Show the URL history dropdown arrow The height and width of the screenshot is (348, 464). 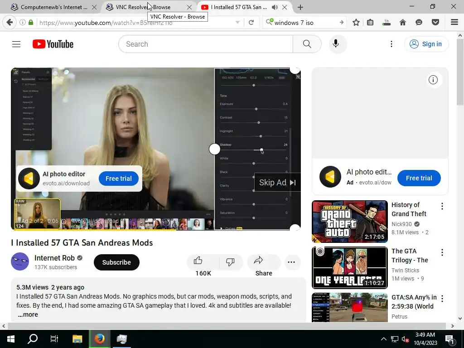click(x=237, y=23)
